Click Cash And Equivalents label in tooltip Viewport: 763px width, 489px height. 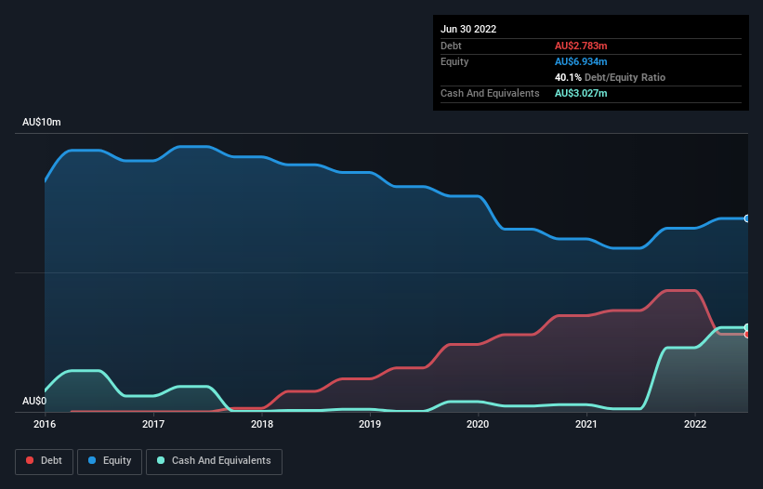coord(490,93)
